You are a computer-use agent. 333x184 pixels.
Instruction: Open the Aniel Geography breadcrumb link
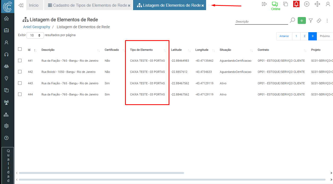tap(37, 27)
